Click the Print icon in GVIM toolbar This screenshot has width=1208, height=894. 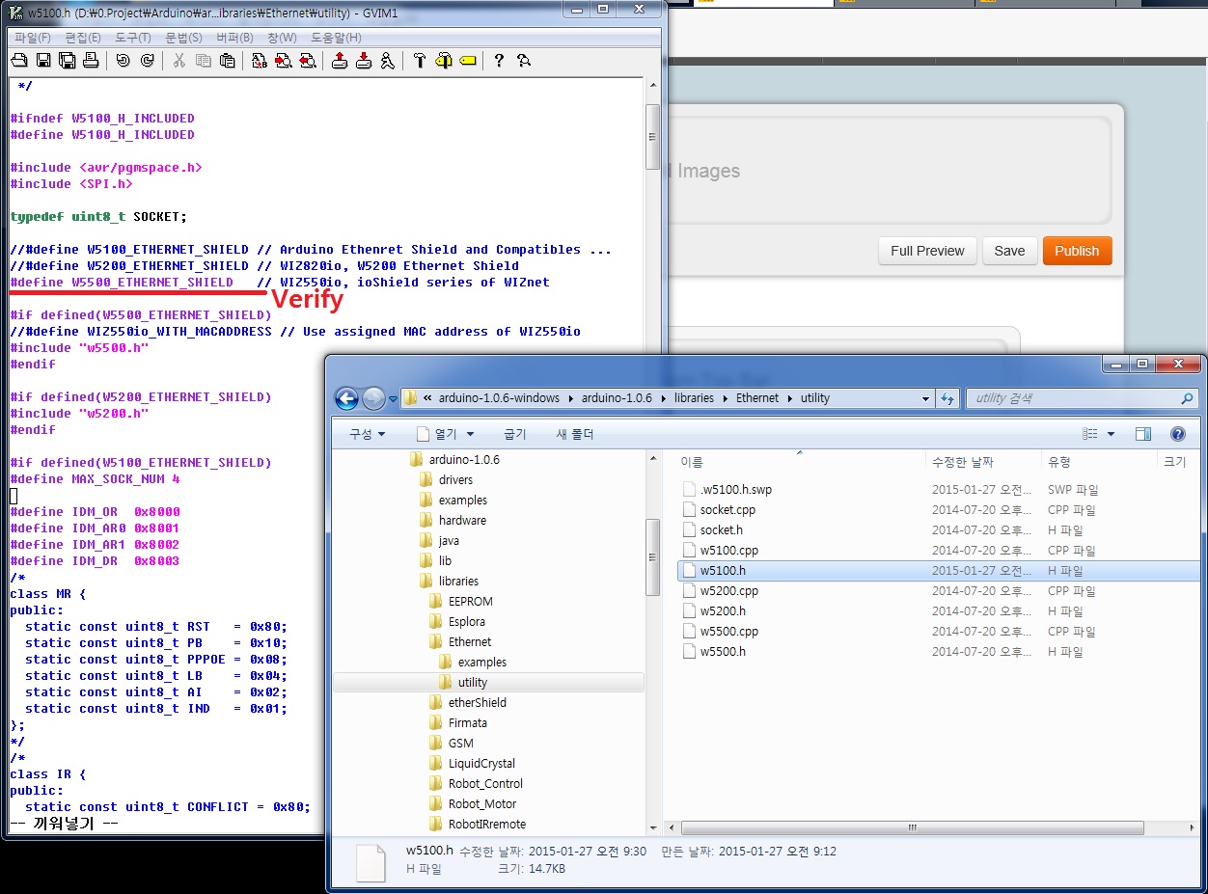pos(91,61)
